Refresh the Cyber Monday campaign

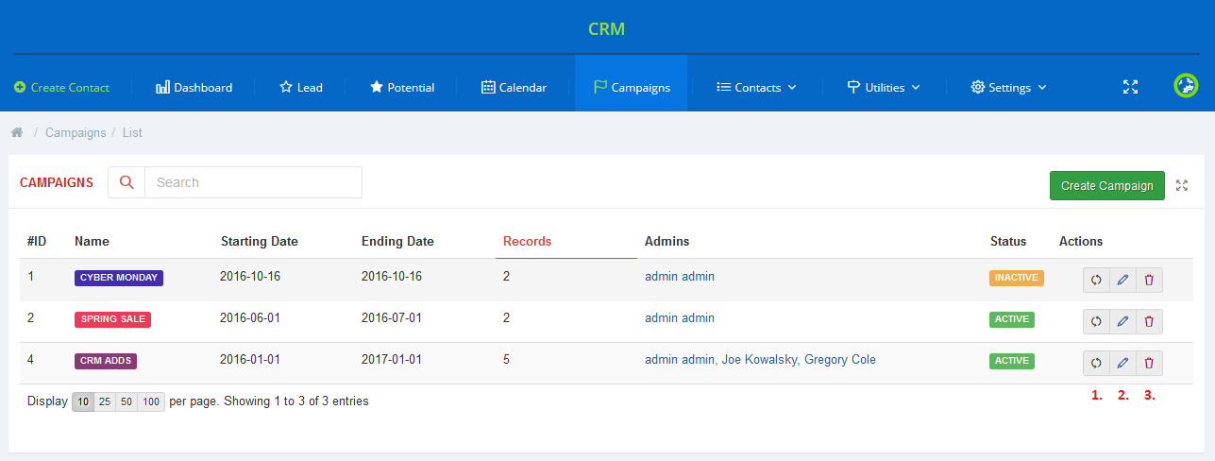point(1096,280)
